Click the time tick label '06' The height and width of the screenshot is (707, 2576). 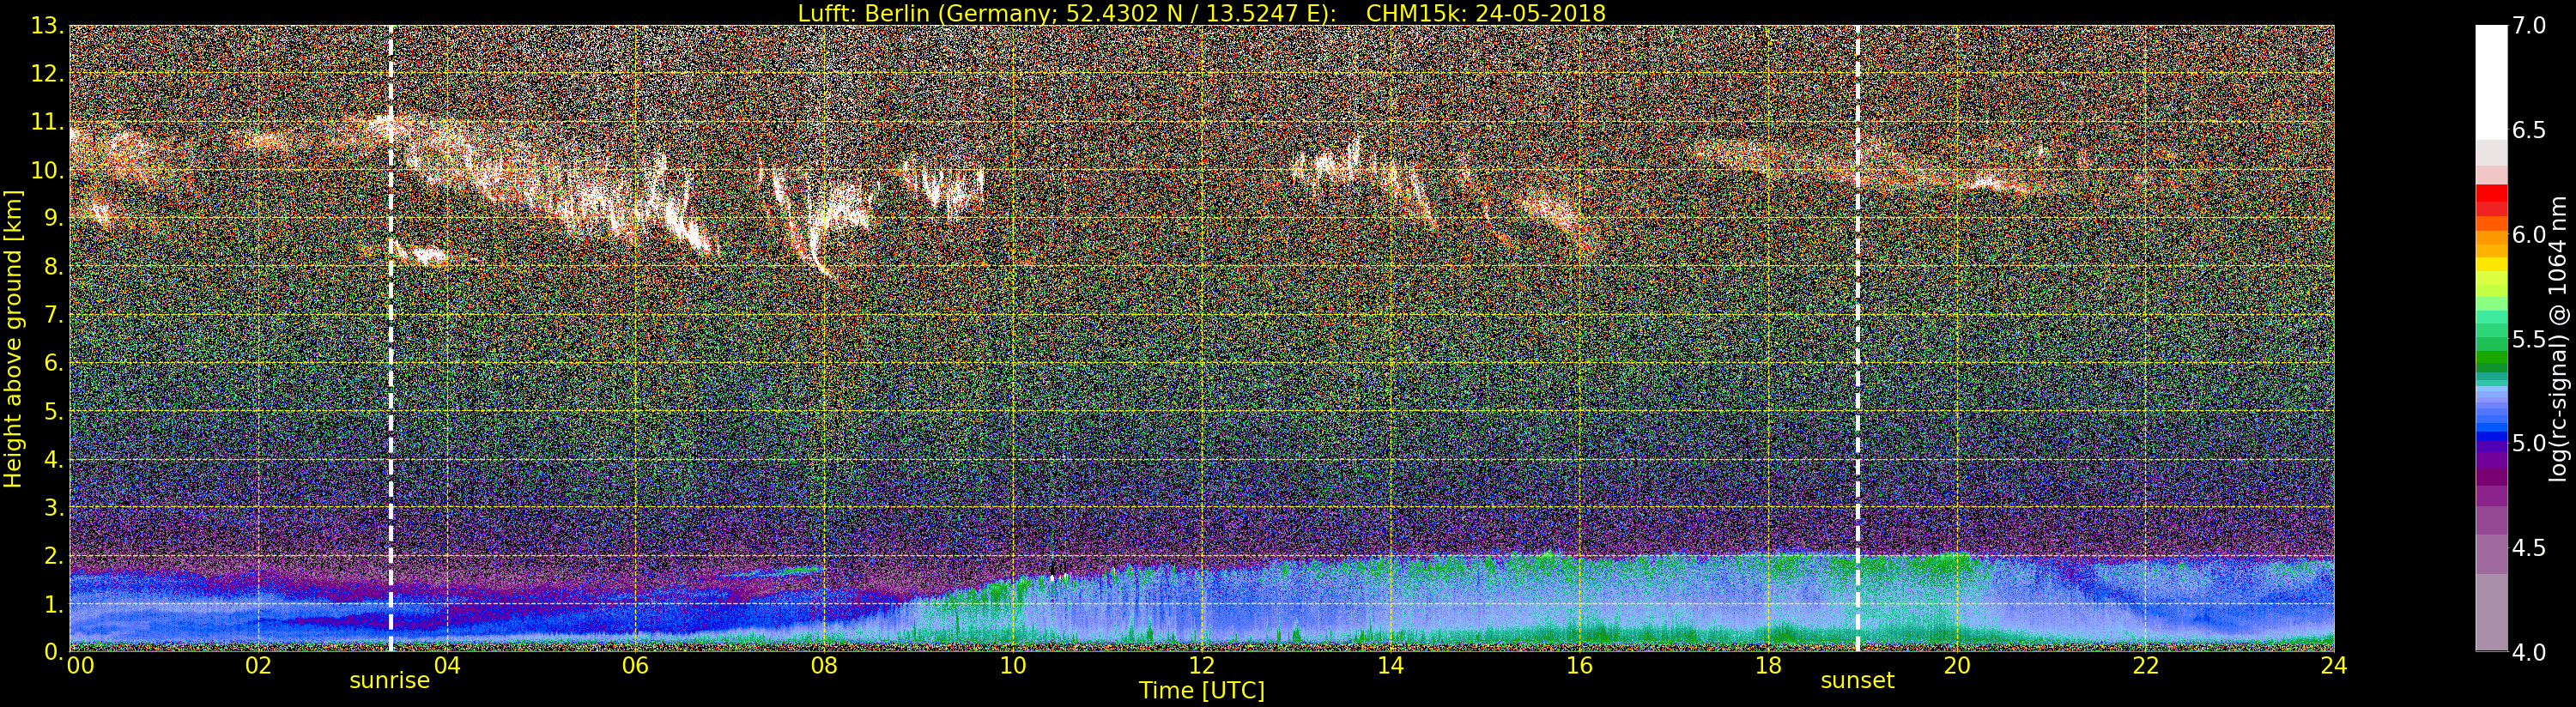click(x=636, y=666)
